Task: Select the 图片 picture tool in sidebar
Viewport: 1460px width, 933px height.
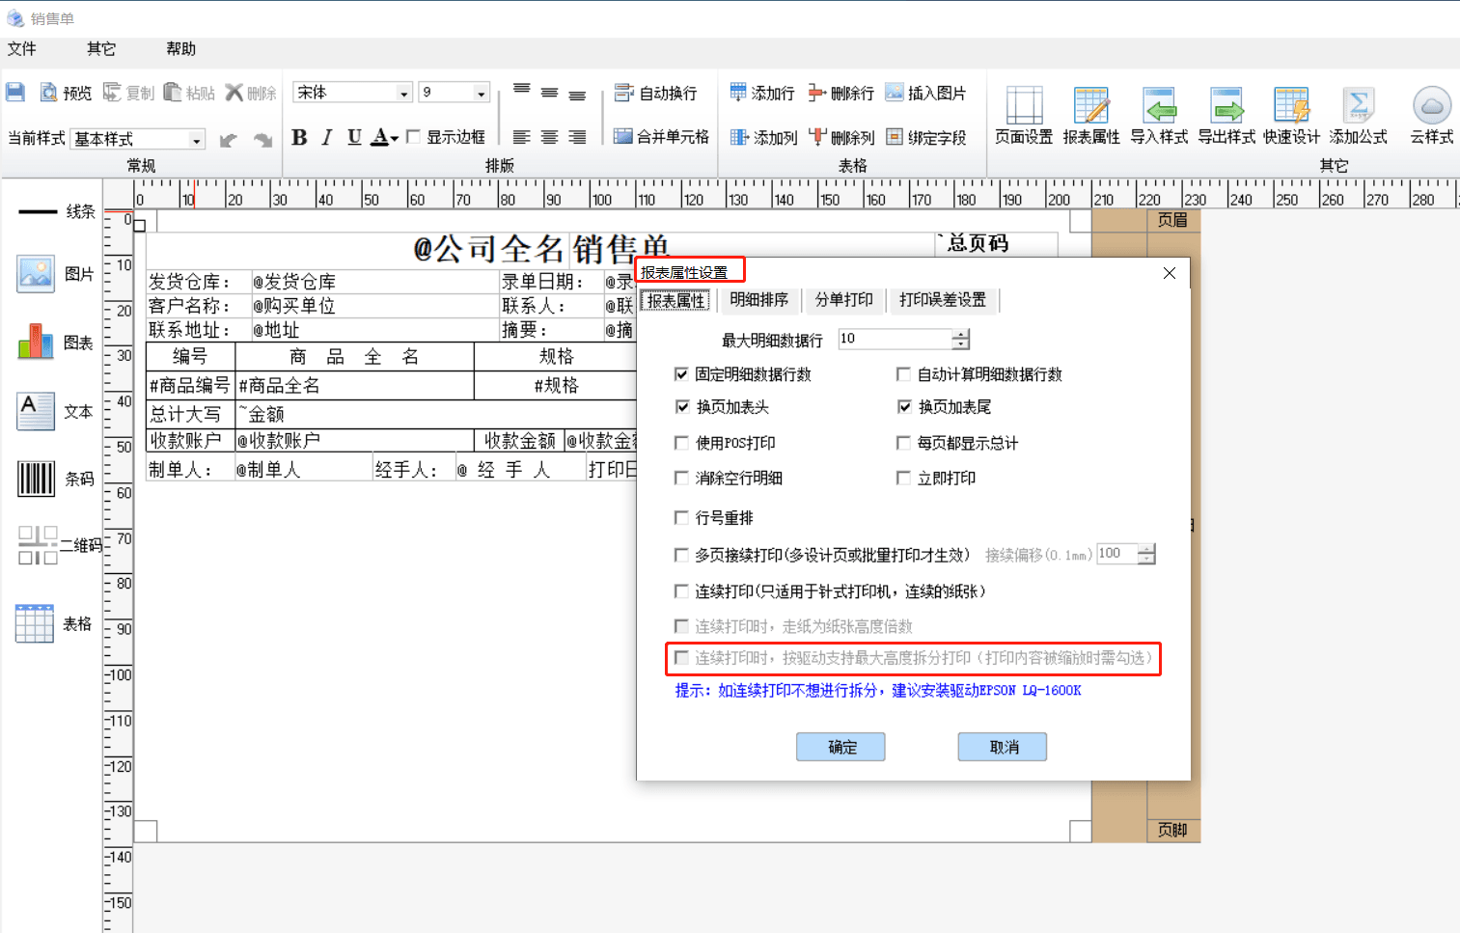Action: [x=55, y=274]
